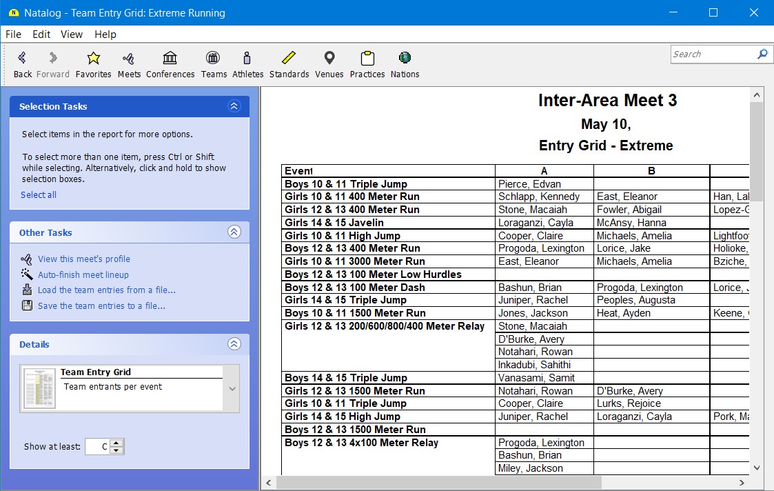
Task: Open the Nations globe icon
Action: (405, 64)
